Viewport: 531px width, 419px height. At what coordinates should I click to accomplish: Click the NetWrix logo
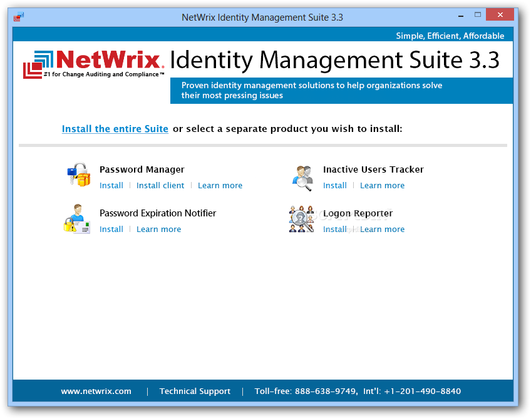pos(94,64)
